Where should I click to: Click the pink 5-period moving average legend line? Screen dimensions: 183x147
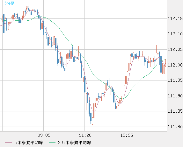tap(8, 143)
